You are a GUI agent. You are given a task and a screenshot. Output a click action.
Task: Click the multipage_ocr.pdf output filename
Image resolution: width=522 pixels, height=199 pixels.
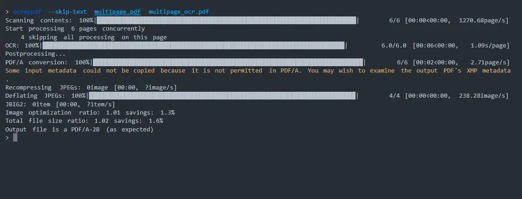(179, 12)
